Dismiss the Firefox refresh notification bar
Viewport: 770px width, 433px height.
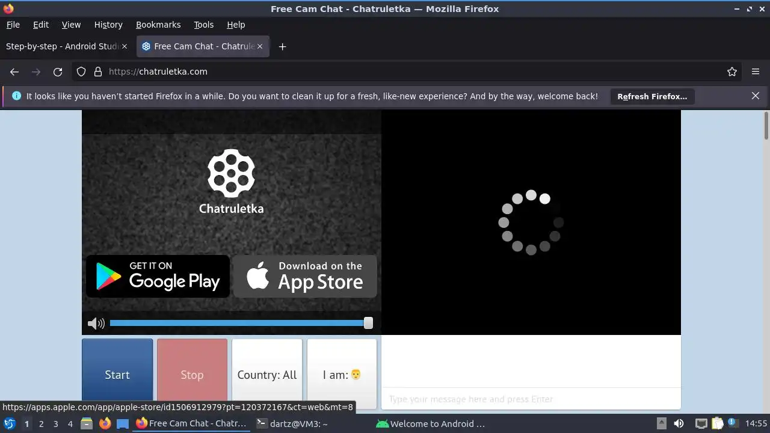(756, 96)
